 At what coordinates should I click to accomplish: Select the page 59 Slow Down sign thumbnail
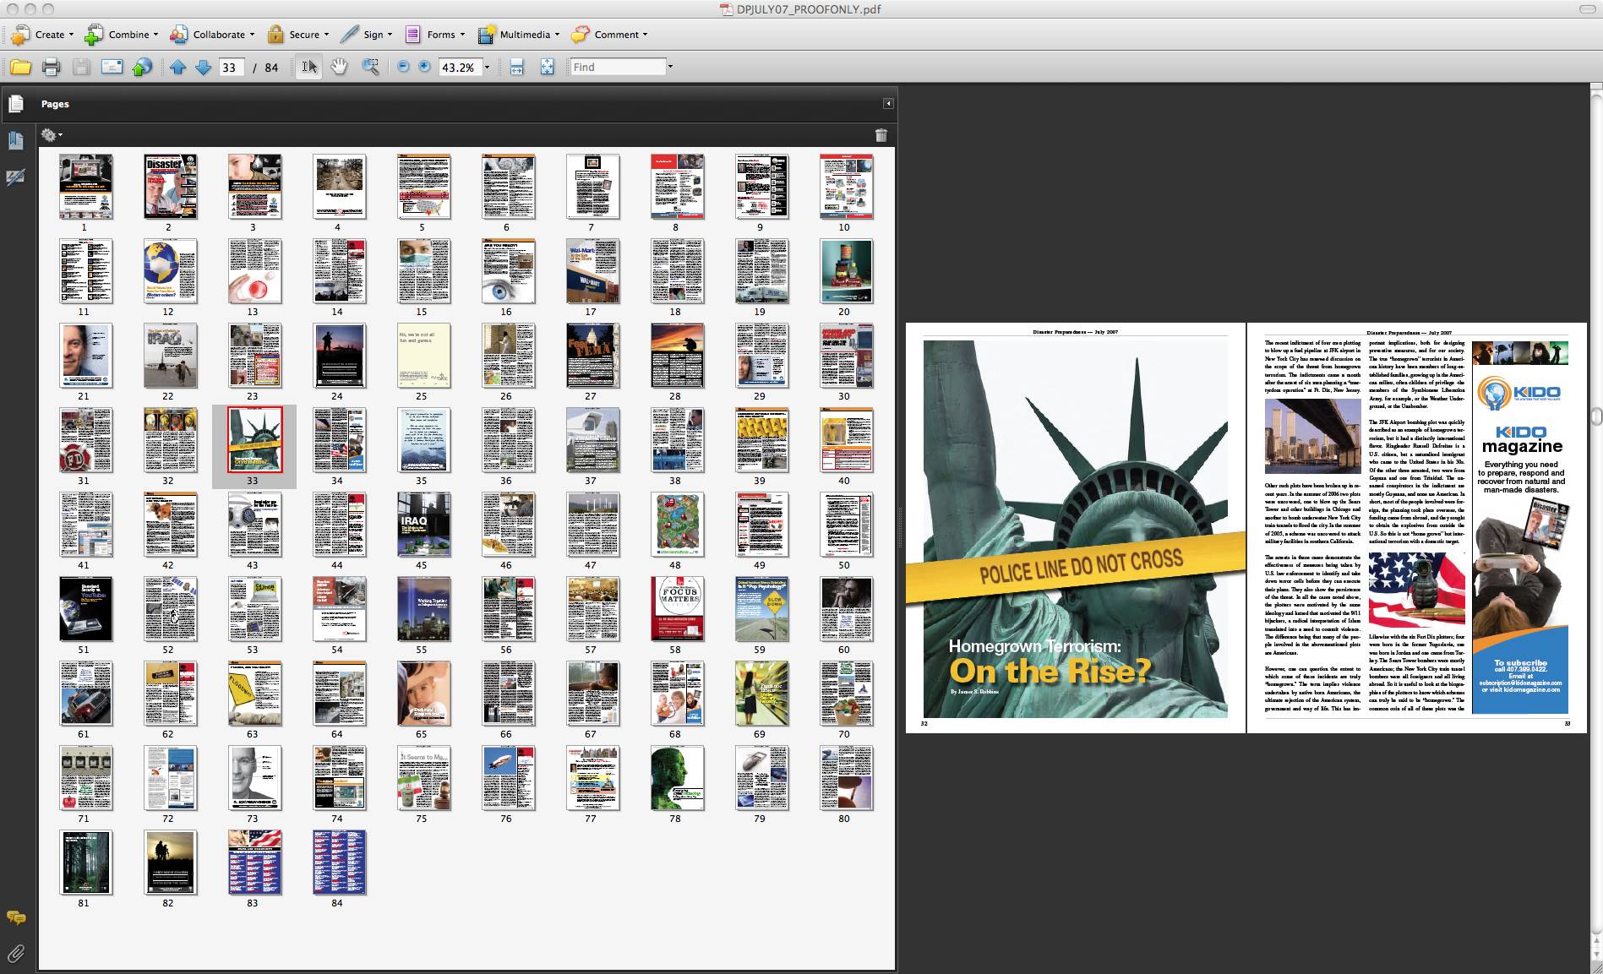761,609
